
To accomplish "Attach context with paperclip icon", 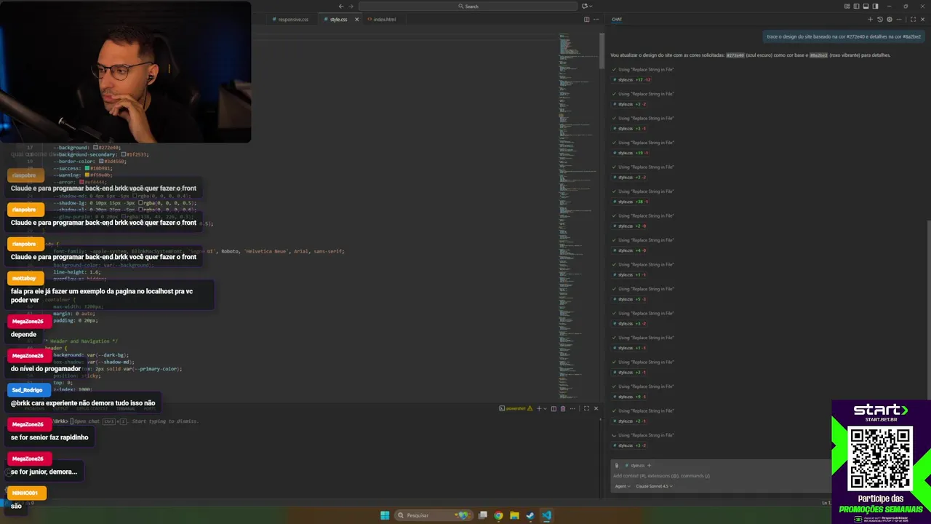I will pyautogui.click(x=617, y=465).
